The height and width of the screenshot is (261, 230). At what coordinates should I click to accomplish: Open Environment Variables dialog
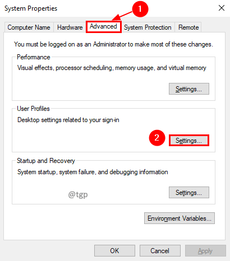(180, 218)
